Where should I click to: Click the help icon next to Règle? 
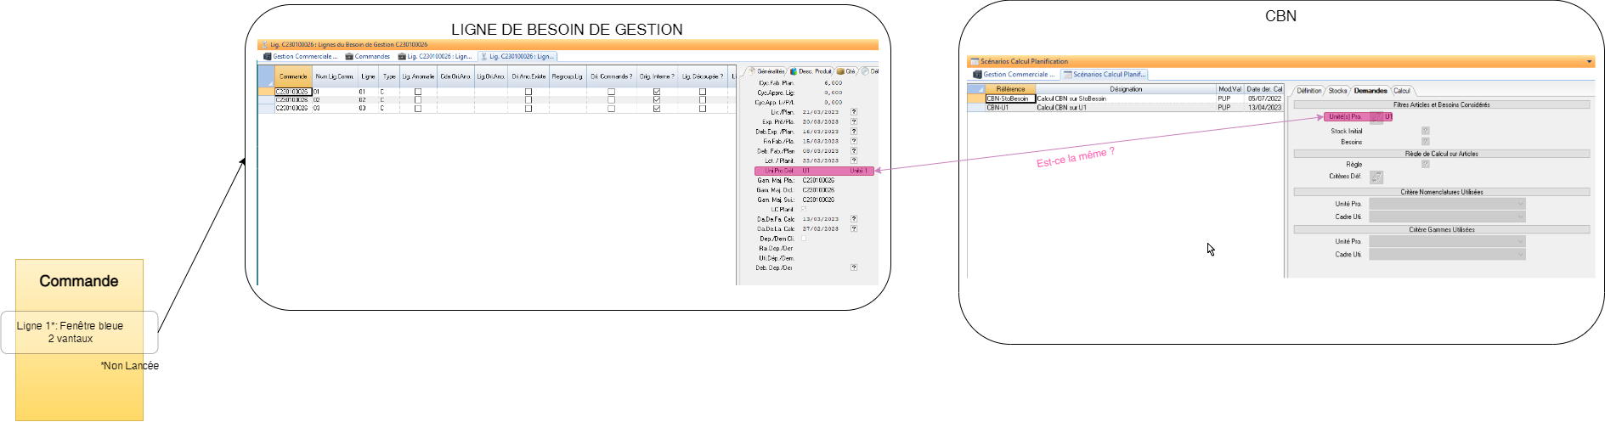1425,164
